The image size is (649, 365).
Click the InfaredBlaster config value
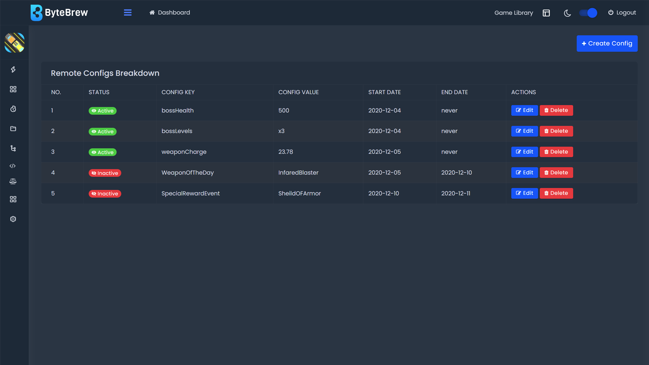[x=298, y=173]
